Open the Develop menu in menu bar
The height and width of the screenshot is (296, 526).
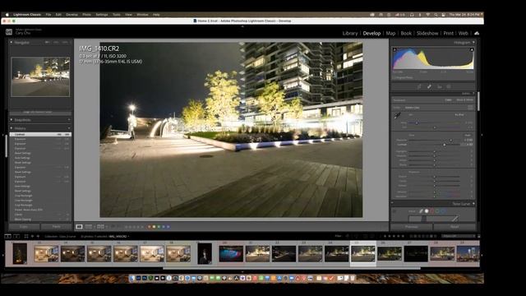point(72,15)
